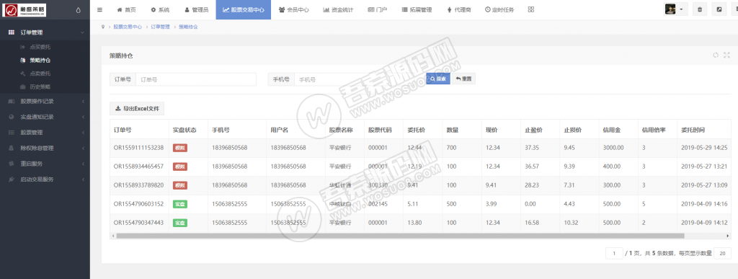Click the blue 搜索 button
The width and height of the screenshot is (738, 279).
click(437, 79)
